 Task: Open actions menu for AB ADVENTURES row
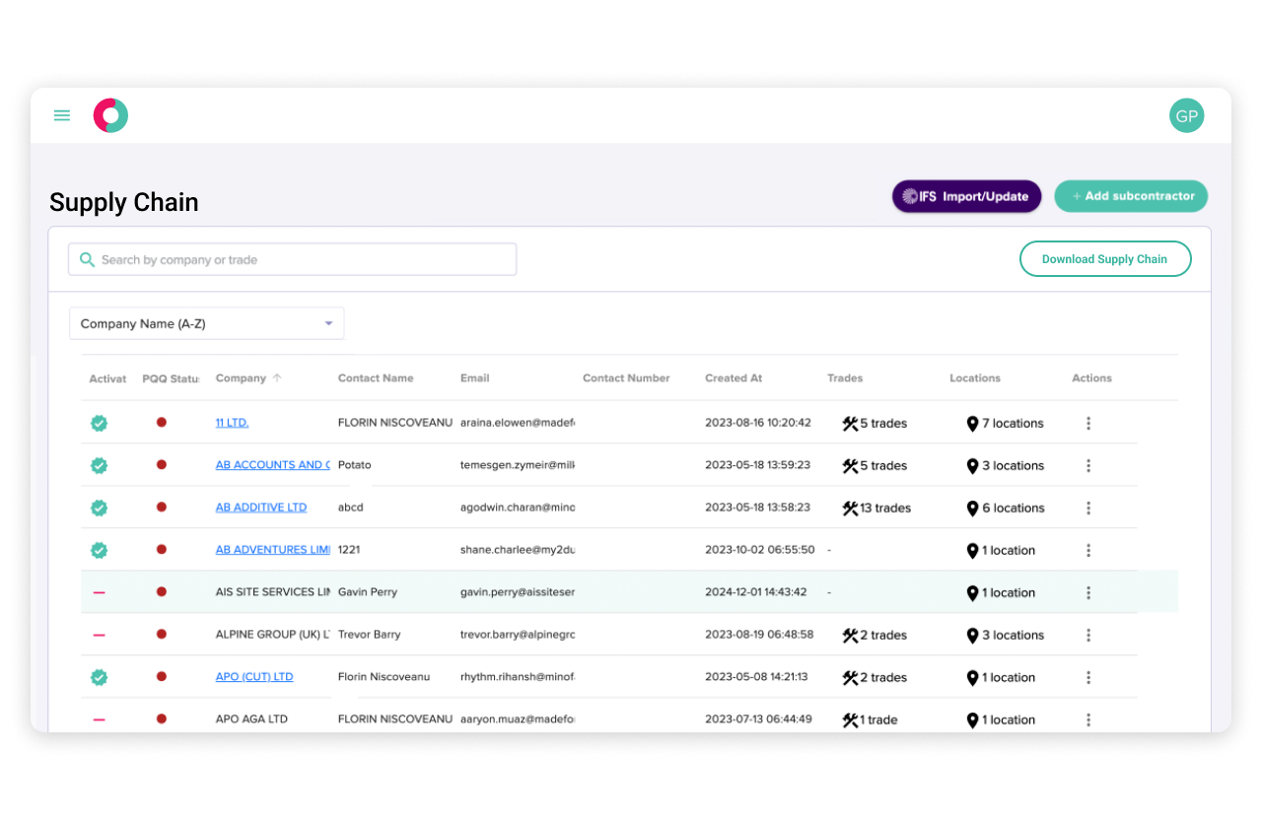coord(1088,550)
